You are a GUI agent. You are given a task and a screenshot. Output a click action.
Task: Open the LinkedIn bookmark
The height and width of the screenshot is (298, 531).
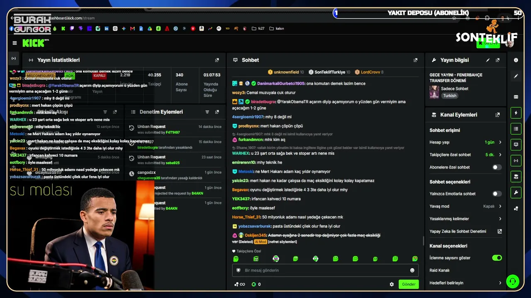pyautogui.click(x=107, y=29)
